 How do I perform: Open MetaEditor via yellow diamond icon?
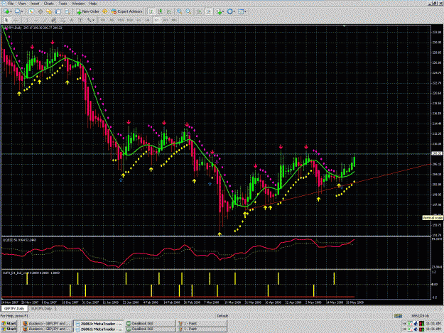click(x=104, y=11)
